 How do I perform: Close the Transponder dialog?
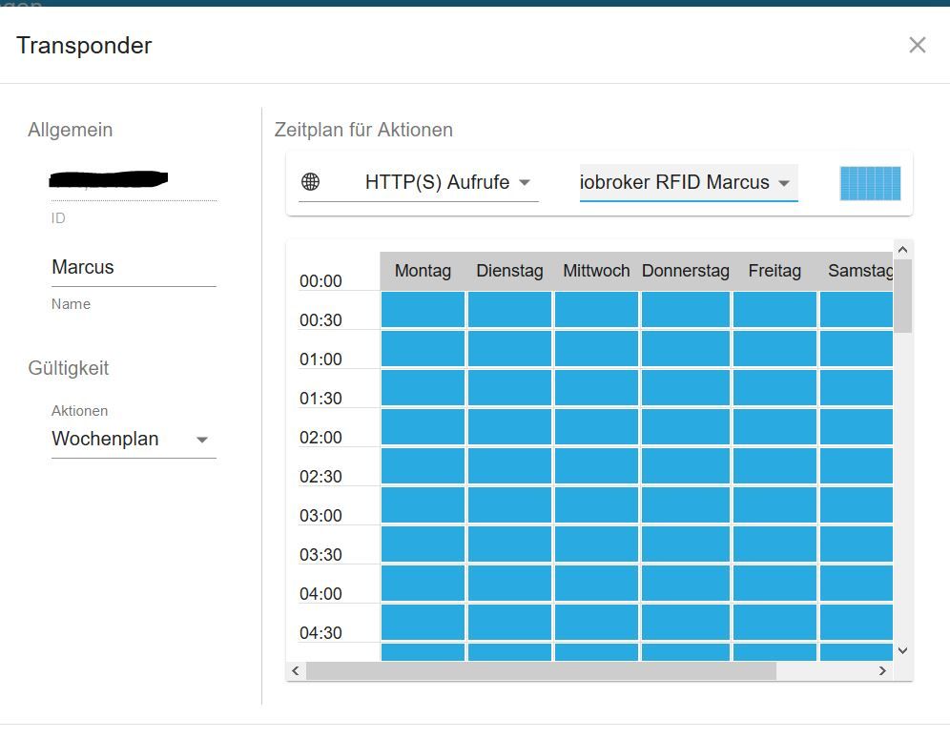917,45
